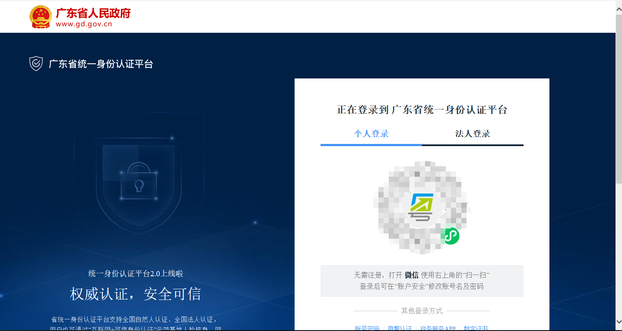Open the 账号密码 login option
622x331 pixels.
(x=367, y=328)
